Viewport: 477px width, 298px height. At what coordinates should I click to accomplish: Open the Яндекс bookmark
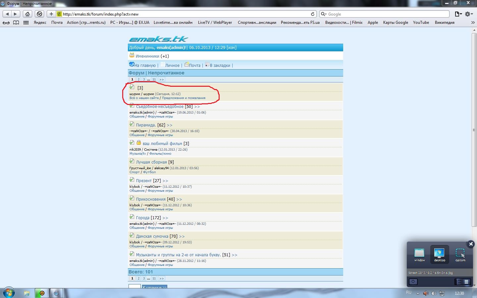[40, 23]
